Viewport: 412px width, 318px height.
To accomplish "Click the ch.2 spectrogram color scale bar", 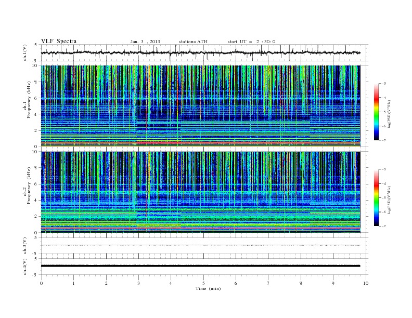I will (x=376, y=198).
